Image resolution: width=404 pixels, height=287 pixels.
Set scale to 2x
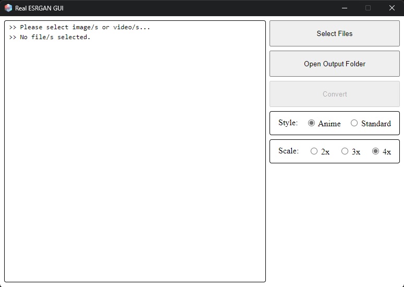tap(314, 151)
